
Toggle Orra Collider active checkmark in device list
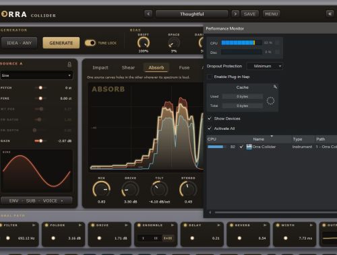(x=241, y=147)
